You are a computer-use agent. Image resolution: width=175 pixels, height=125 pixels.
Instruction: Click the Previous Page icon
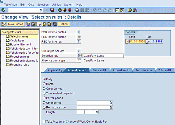click(100, 10)
